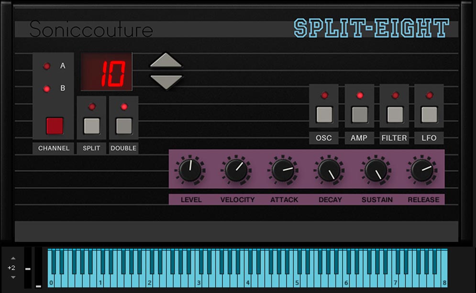The image size is (476, 293).
Task: Click the LED above the AMP button
Action: point(360,95)
